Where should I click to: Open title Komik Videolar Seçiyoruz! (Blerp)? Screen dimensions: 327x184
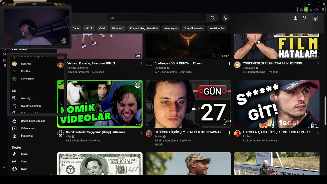[x=96, y=132]
